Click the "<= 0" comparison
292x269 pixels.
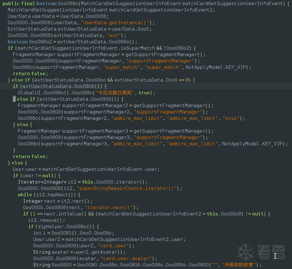tap(184, 80)
